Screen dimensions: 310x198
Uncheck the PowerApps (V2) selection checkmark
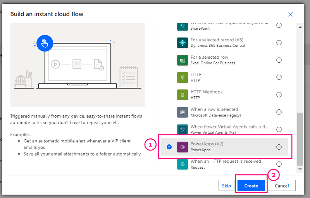click(169, 147)
